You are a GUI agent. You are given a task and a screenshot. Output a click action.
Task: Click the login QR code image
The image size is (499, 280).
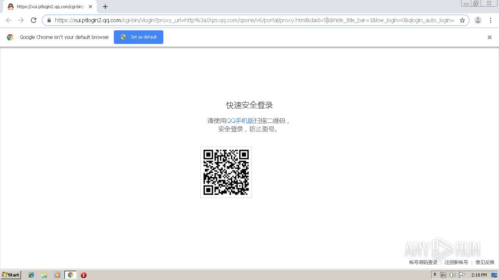226,172
